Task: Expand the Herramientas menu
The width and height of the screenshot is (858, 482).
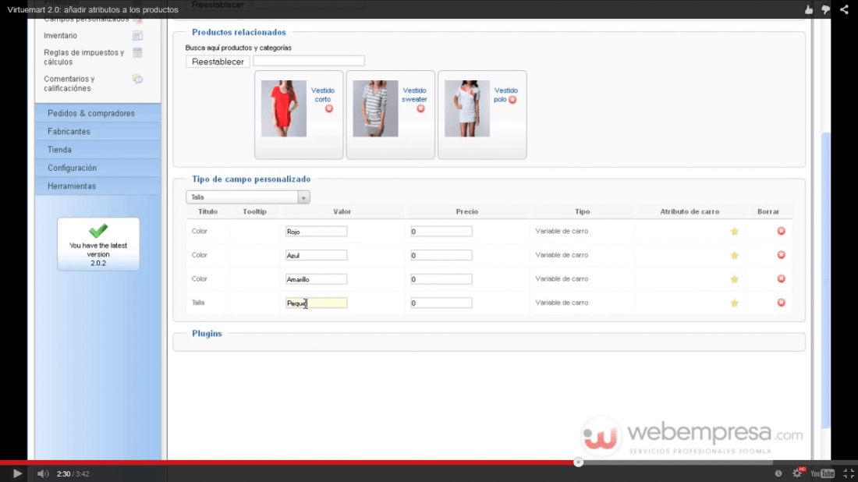Action: tap(98, 186)
